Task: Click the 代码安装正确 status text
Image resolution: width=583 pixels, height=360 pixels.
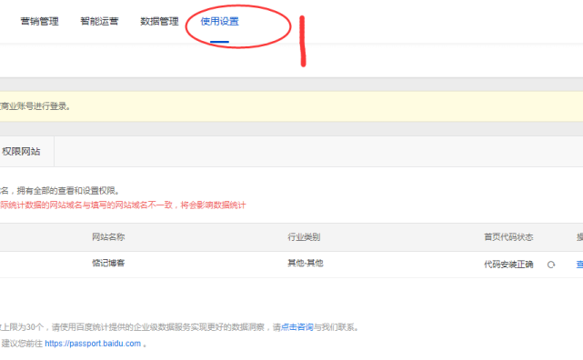Action: [x=508, y=265]
